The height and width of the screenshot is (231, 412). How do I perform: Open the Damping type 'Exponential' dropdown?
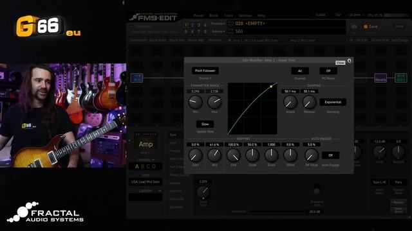click(333, 102)
